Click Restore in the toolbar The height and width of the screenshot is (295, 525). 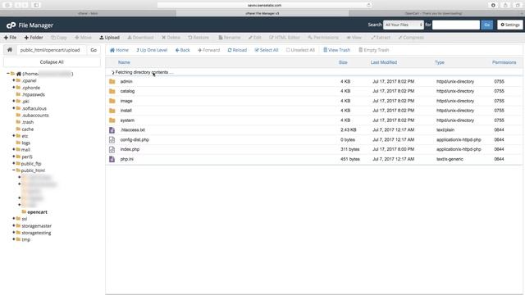(x=199, y=38)
